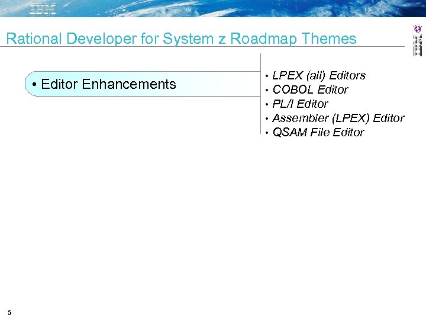The image size is (426, 320).
Task: Click the vertical IBM logo at right edge
Action: pos(418,45)
